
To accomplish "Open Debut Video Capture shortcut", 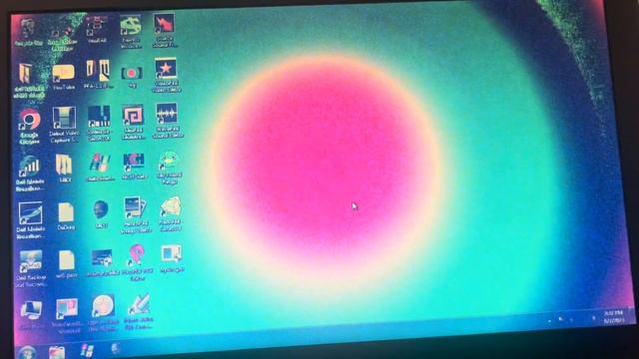I will tap(64, 125).
